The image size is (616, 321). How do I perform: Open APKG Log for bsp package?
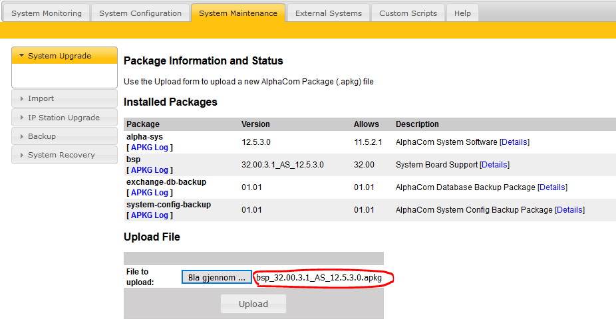pos(150,170)
